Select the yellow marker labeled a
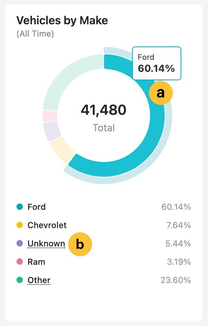 pos(161,93)
